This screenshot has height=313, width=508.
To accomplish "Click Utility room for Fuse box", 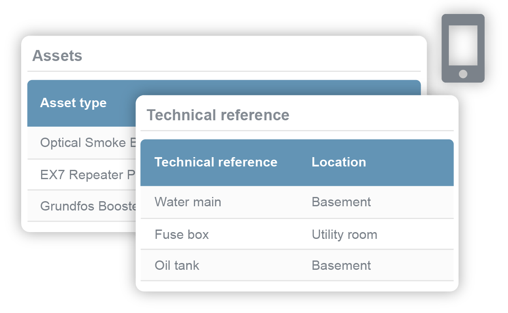I will pos(345,234).
